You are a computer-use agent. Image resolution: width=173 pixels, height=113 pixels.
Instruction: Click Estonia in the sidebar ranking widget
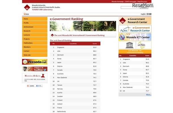125,77
